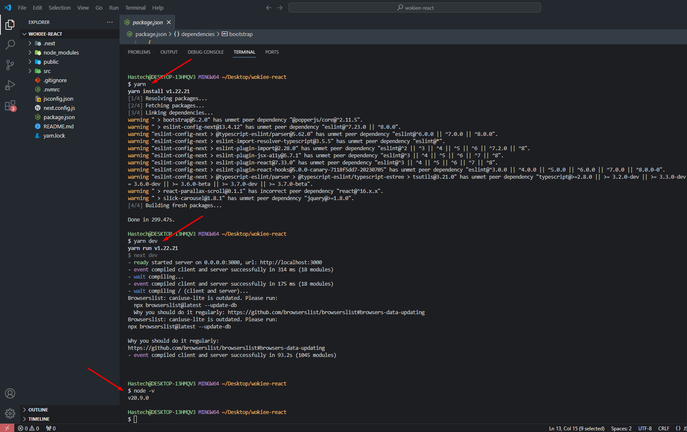Open the localhost:3000 URL in terminal
Viewport: 687px width, 432px height.
coord(291,262)
